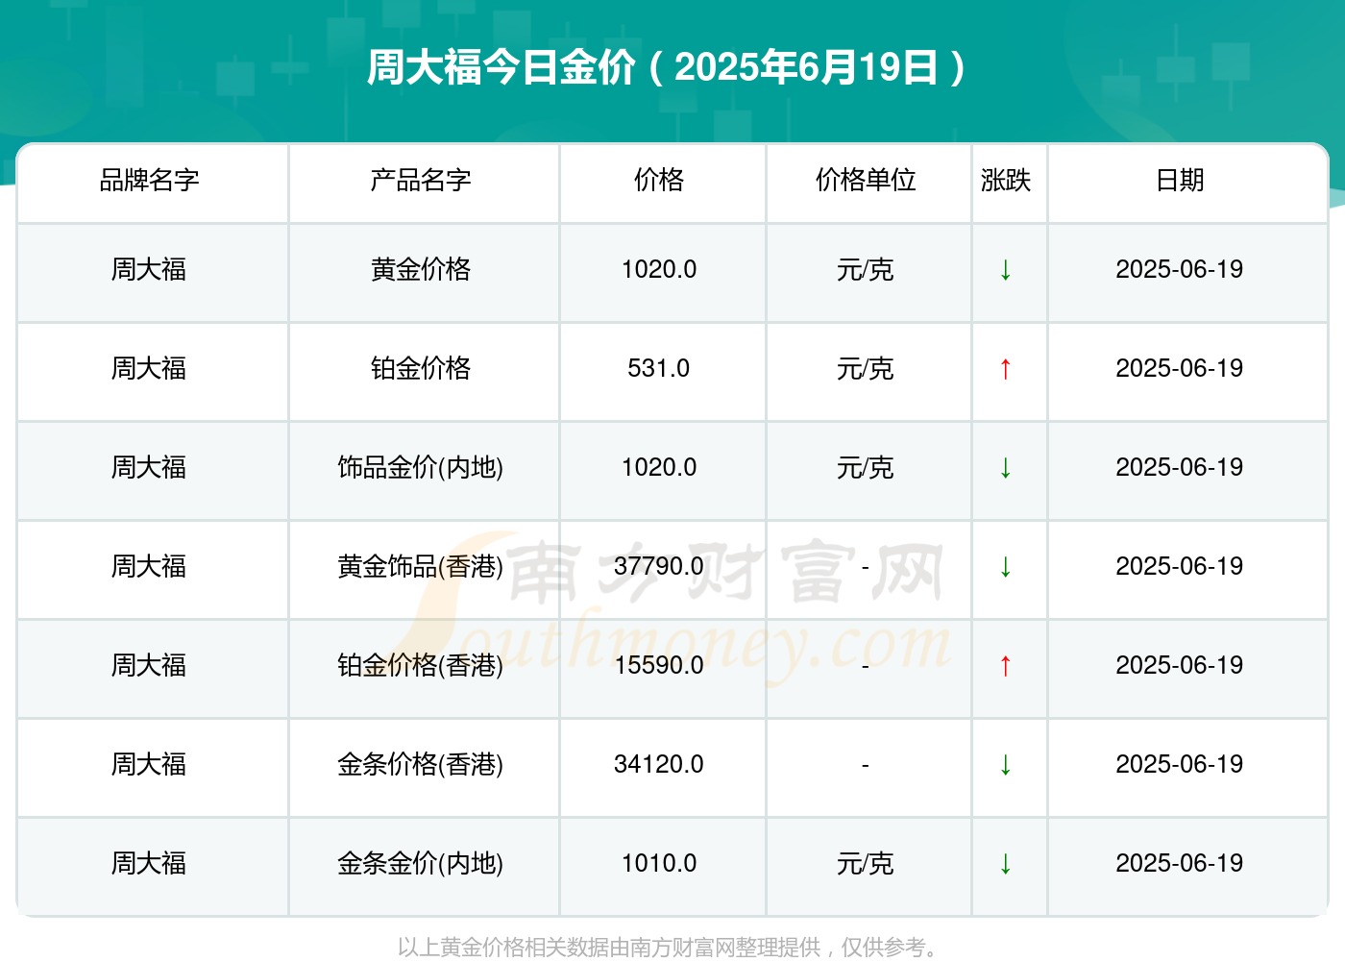This screenshot has height=962, width=1345.
Task: Click 周大福 brand in 金条价格(香港) row
Action: [x=149, y=764]
